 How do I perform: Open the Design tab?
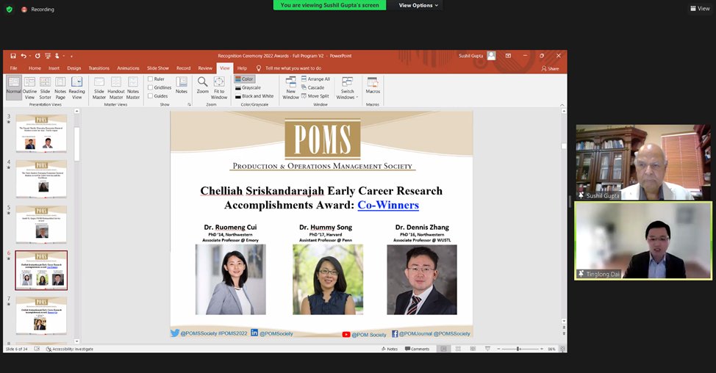point(74,68)
